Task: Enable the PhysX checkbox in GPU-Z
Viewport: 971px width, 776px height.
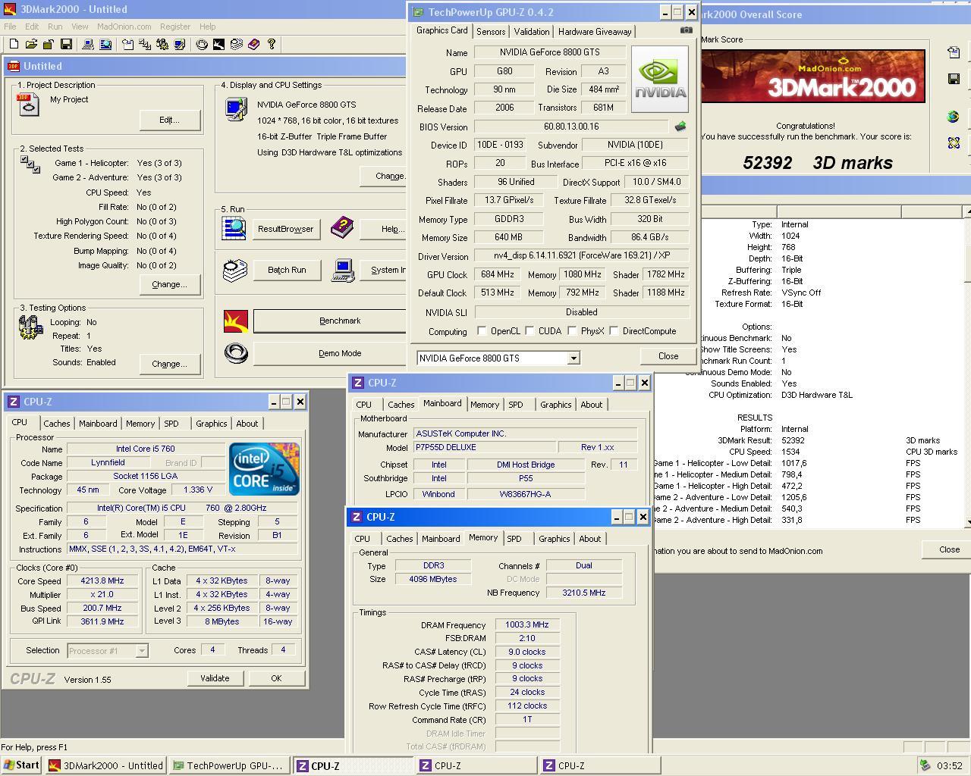Action: [x=571, y=330]
